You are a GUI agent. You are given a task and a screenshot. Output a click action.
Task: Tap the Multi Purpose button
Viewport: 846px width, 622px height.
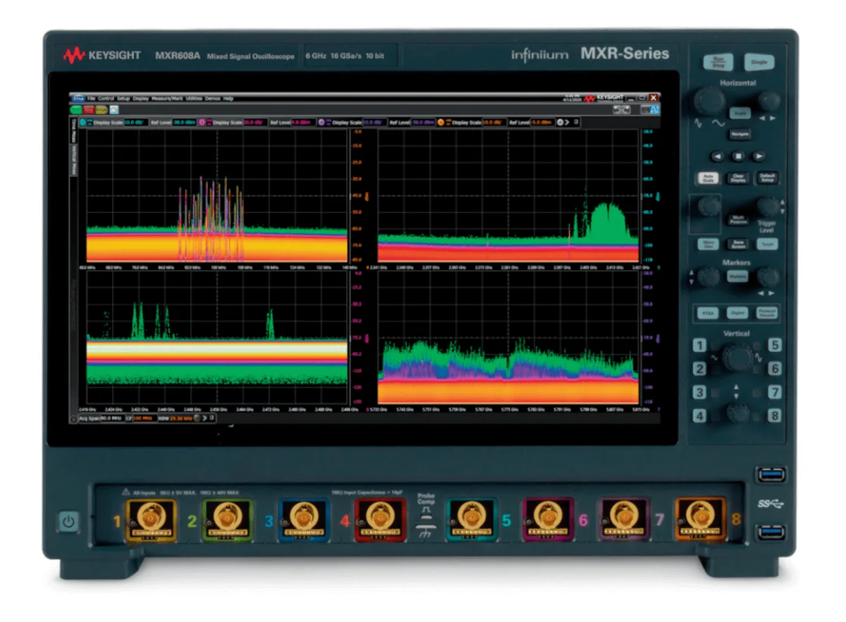738,219
